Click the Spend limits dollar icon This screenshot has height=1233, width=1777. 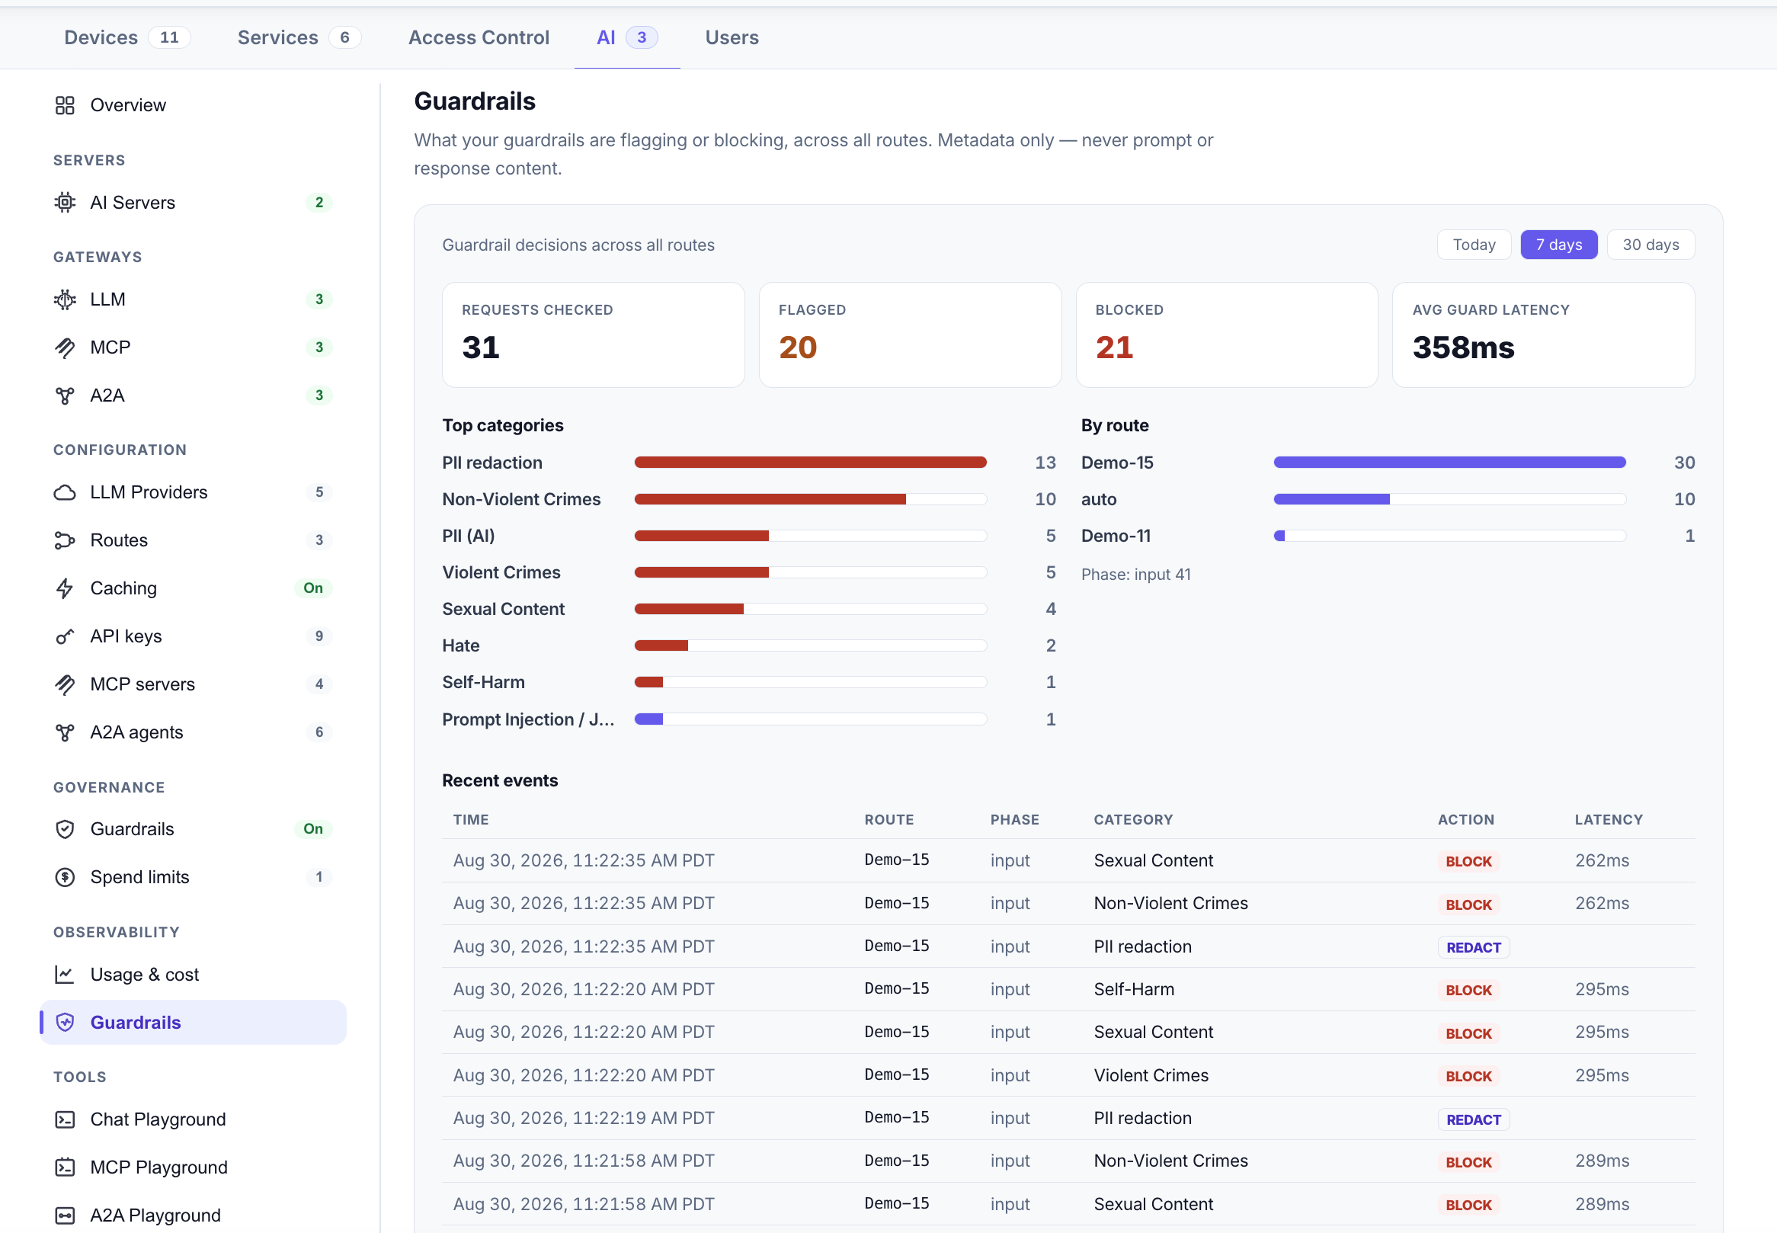coord(65,877)
